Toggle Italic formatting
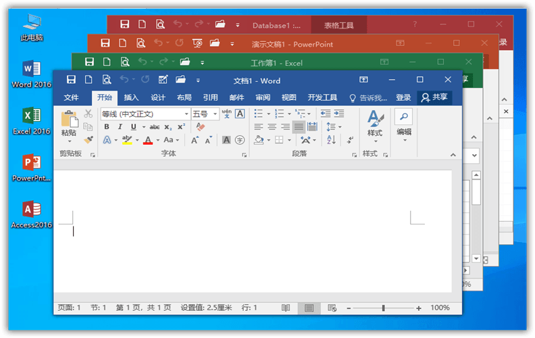The height and width of the screenshot is (338, 535). (x=120, y=127)
